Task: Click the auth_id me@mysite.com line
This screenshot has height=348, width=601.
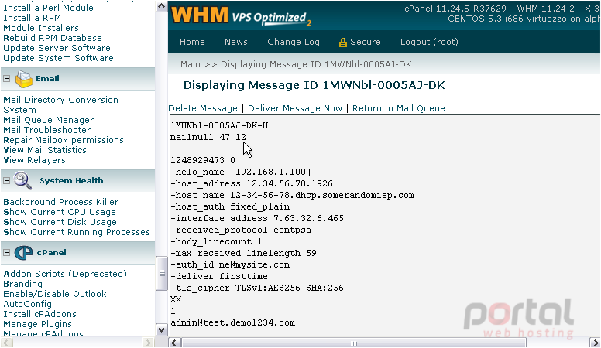Action: click(x=230, y=265)
